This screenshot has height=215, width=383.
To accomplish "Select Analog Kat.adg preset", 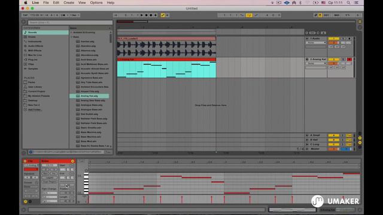I will coord(89,96).
